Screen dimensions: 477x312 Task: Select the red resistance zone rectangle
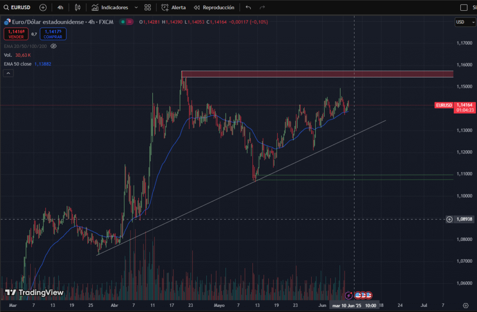[x=317, y=74]
